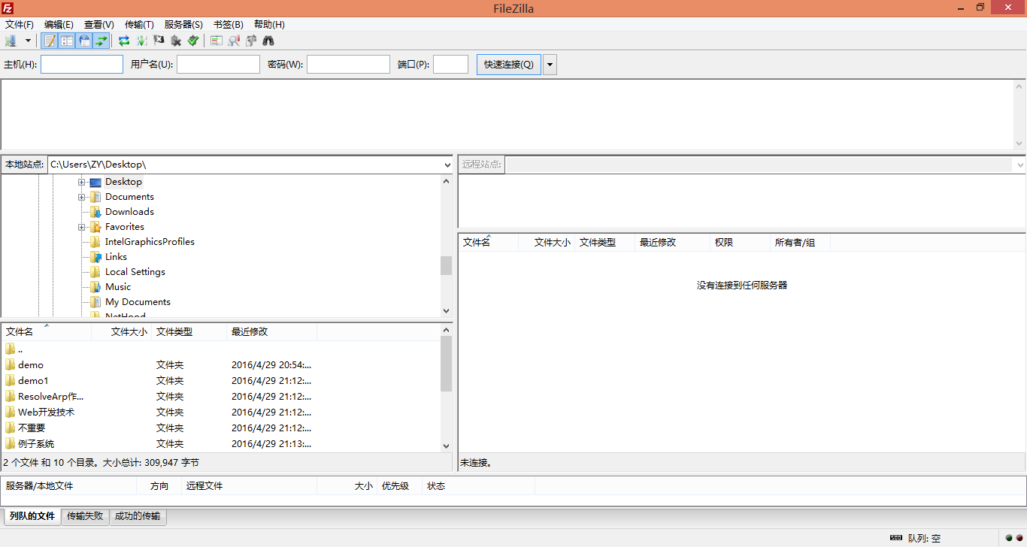
Task: Switch to the 成功的传输 tab
Action: pyautogui.click(x=138, y=516)
